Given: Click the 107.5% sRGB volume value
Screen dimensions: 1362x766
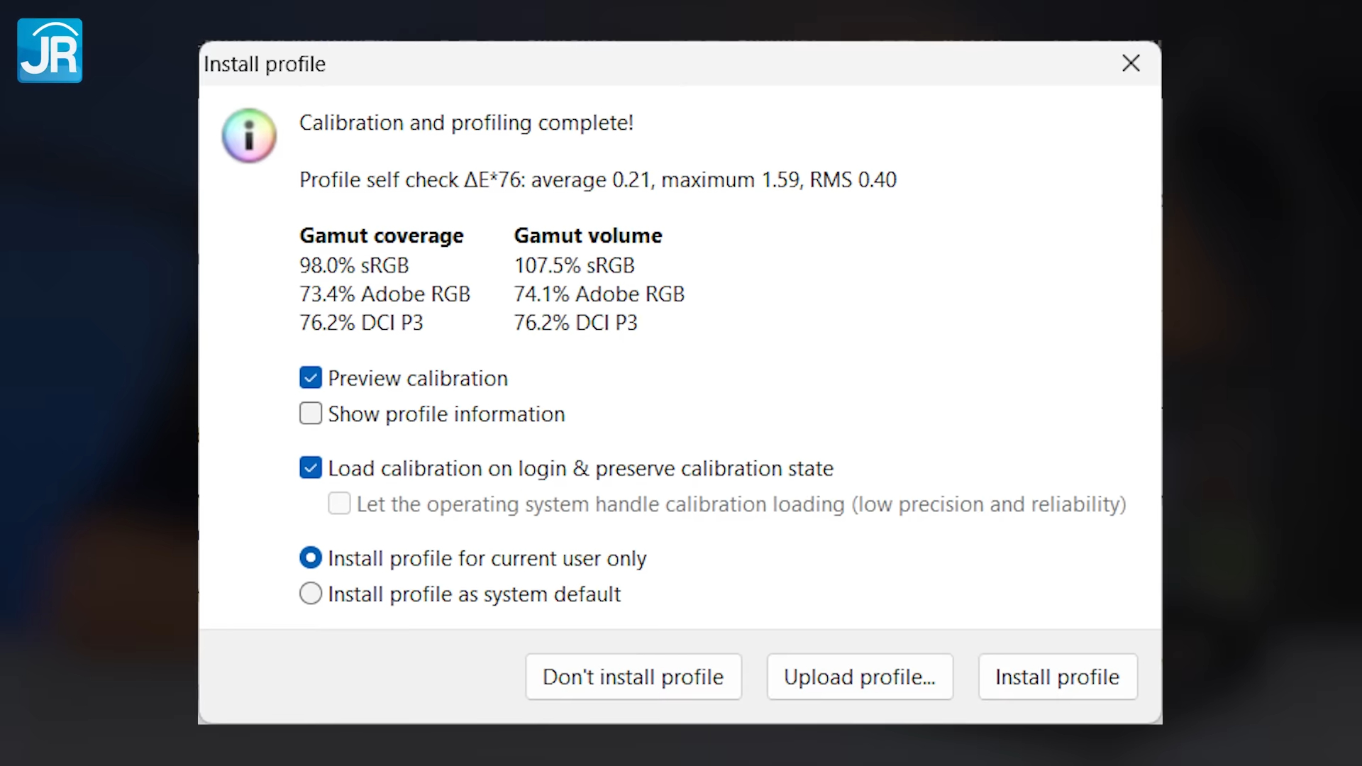Looking at the screenshot, I should 575,265.
